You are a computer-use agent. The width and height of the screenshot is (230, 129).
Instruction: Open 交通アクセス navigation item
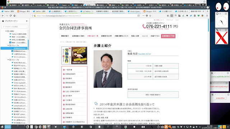click(155, 36)
